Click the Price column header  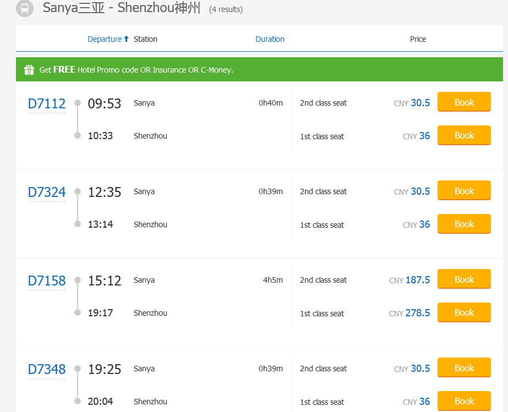pos(418,39)
